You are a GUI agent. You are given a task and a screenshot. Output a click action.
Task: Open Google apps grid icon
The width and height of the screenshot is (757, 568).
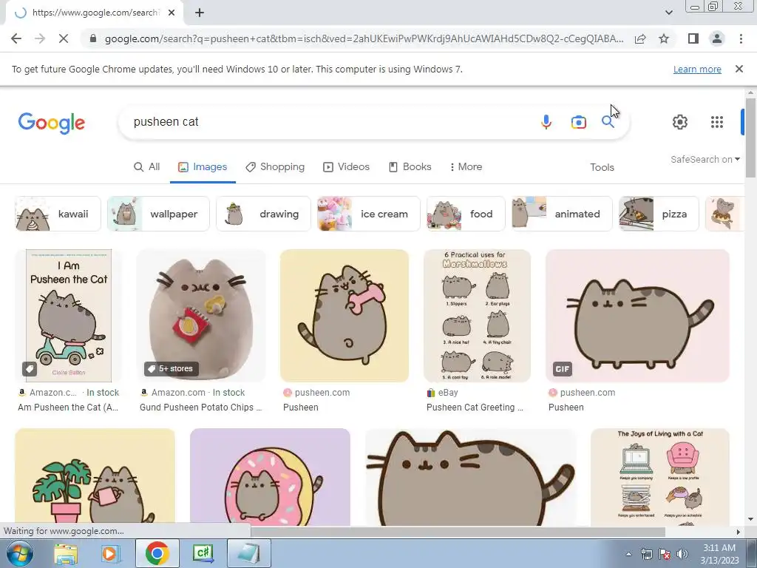[717, 122]
